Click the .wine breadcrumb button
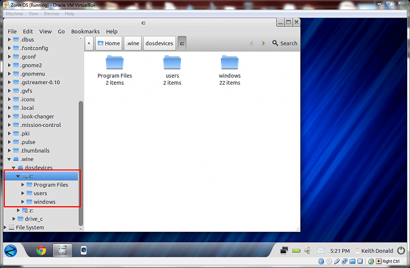 tap(133, 43)
